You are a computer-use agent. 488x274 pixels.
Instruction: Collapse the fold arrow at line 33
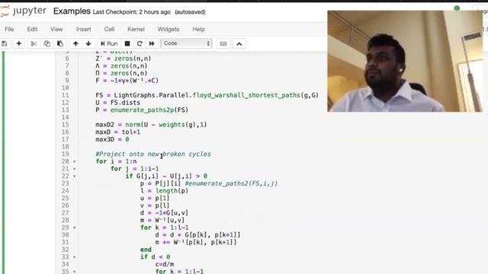point(75,257)
